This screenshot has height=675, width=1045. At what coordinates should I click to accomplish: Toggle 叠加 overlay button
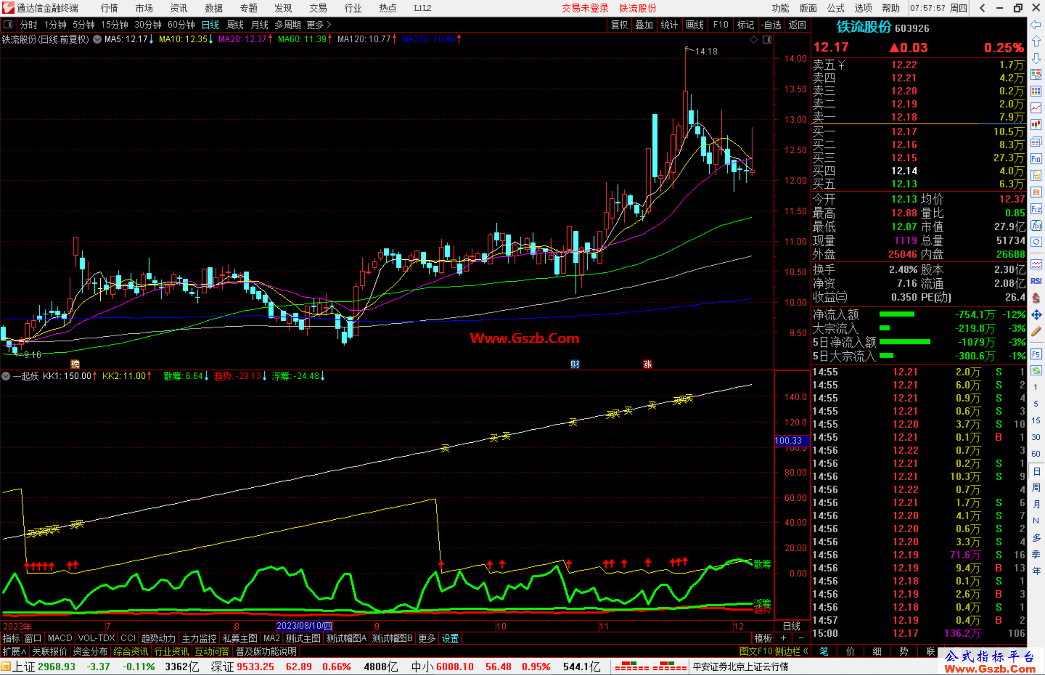click(x=644, y=25)
